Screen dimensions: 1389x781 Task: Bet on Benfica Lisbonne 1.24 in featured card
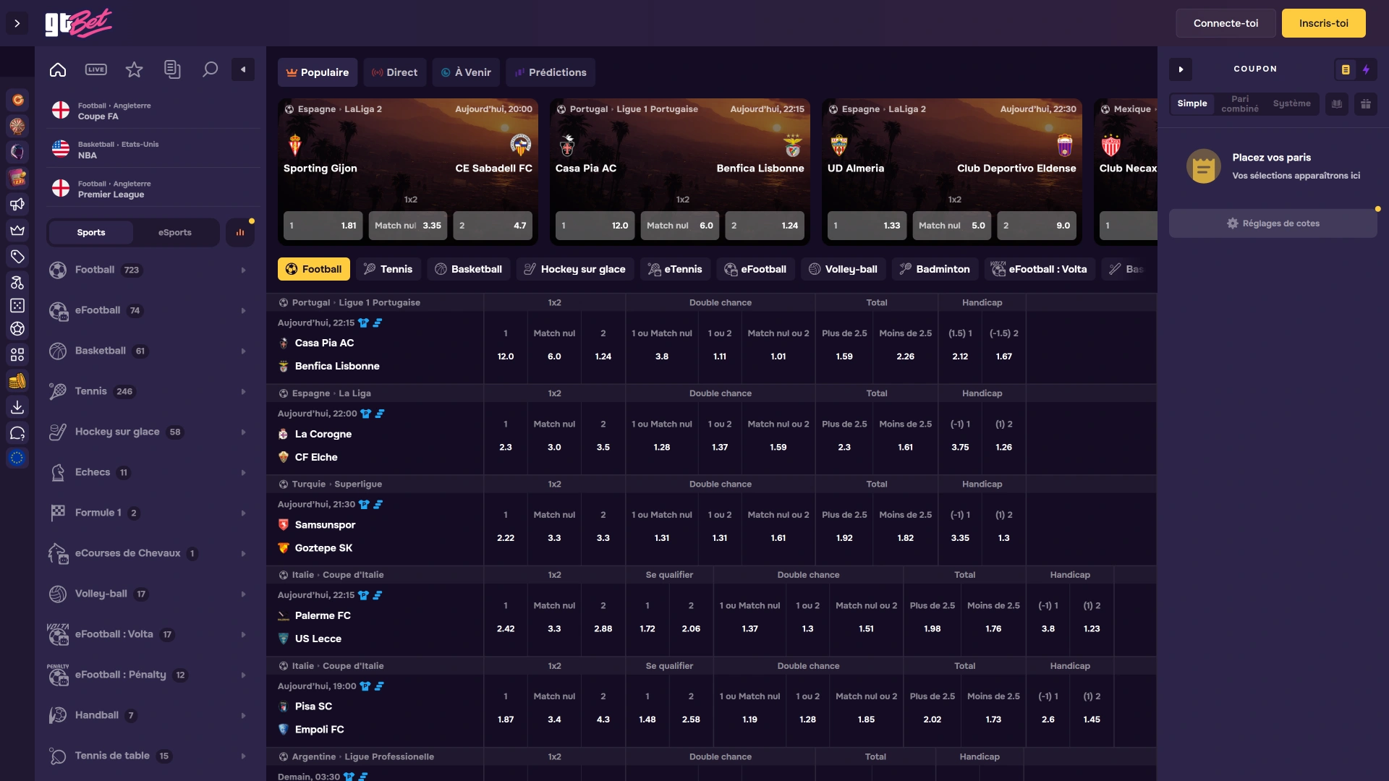pos(765,226)
